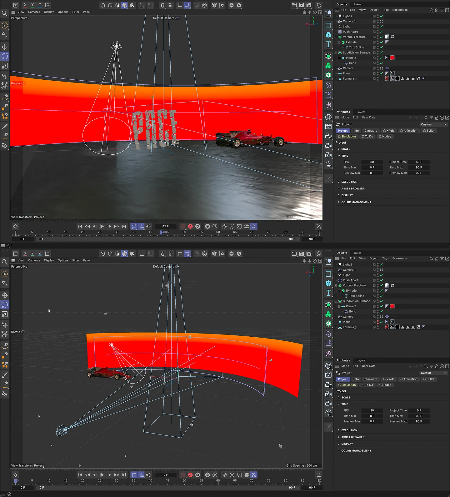Select the Rotate tool in the lower window
The height and width of the screenshot is (497, 450).
tap(5, 305)
